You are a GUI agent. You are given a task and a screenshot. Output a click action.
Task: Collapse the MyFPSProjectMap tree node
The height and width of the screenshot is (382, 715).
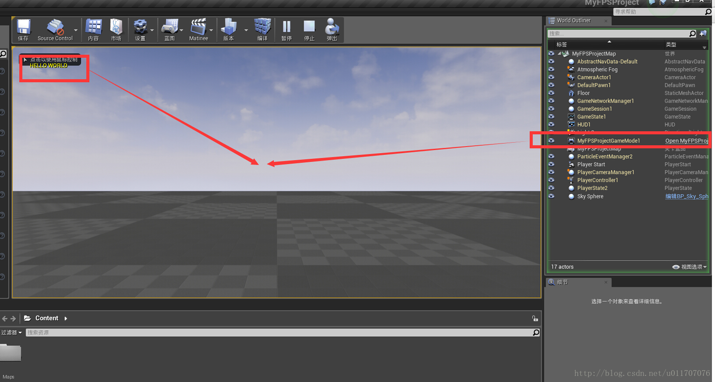(559, 53)
